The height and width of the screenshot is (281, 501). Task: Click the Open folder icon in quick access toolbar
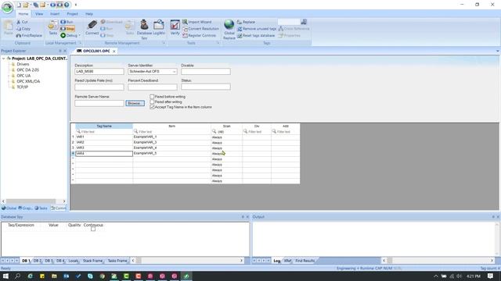(x=26, y=5)
